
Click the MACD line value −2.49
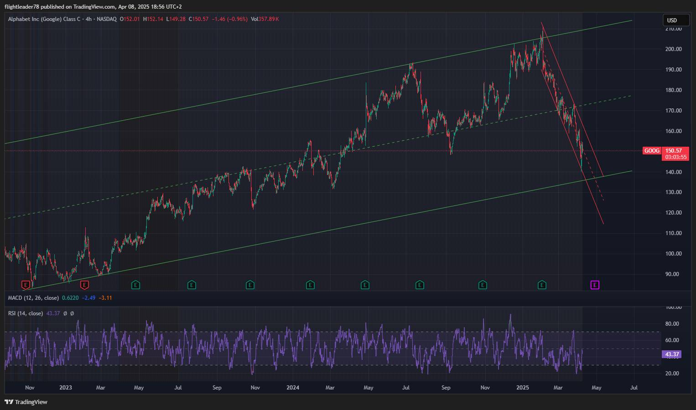[88, 298]
